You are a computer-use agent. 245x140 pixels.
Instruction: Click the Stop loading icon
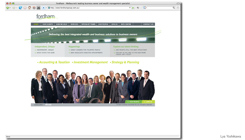point(25,8)
